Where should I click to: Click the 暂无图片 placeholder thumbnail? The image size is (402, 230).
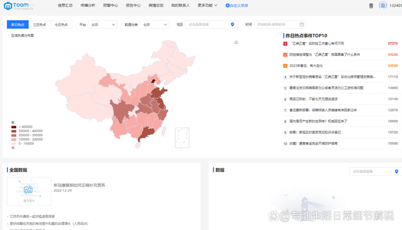pos(29,191)
